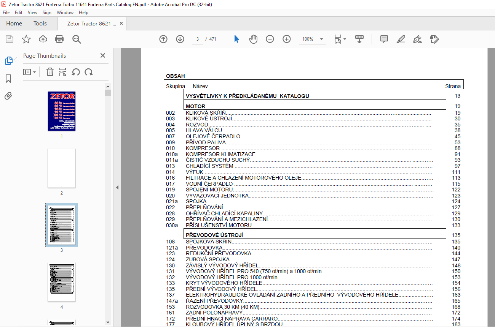Screen dimensions: 495x327
Task: Select page 4 thumbnail
Action: pyautogui.click(x=62, y=282)
